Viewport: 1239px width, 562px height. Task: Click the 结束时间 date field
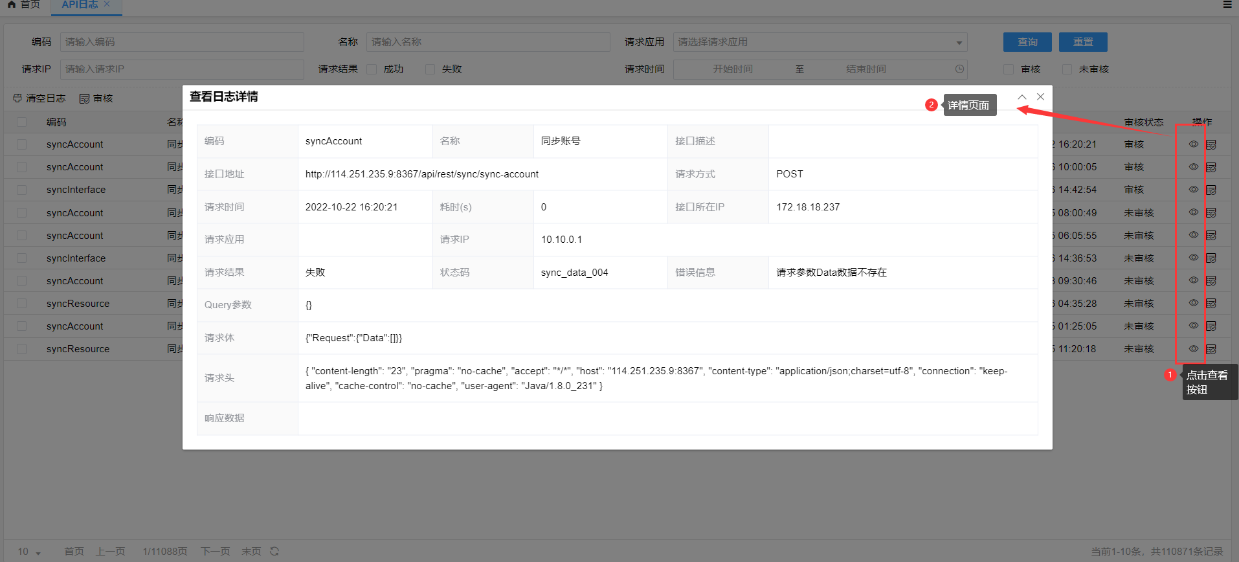pos(866,69)
